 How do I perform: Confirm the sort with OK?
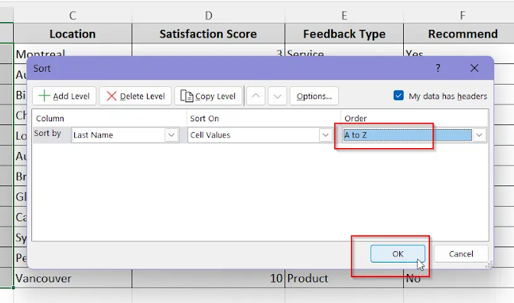pos(398,254)
